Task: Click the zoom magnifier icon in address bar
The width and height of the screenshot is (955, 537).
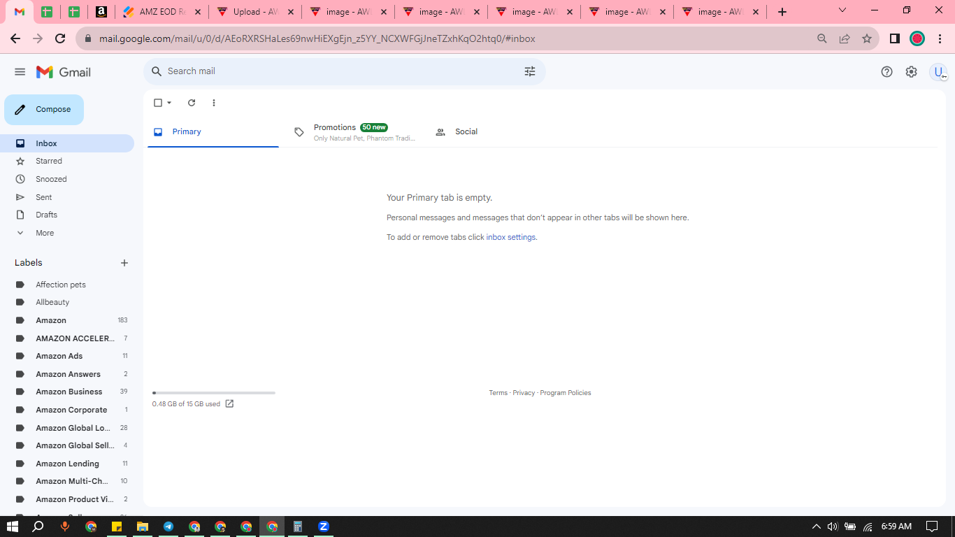Action: pos(822,38)
